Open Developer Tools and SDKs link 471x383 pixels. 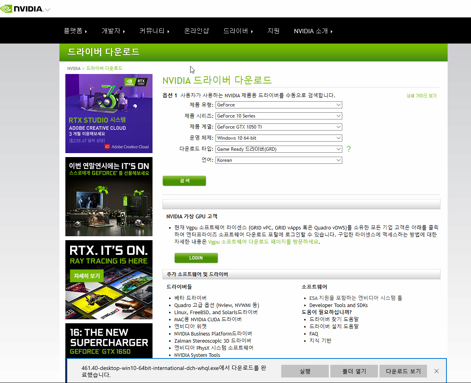[x=339, y=305]
